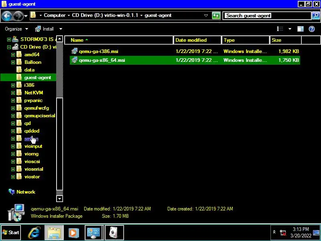Image resolution: width=321 pixels, height=241 pixels.
Task: Refresh the guest-agent folder view
Action: tap(216, 16)
